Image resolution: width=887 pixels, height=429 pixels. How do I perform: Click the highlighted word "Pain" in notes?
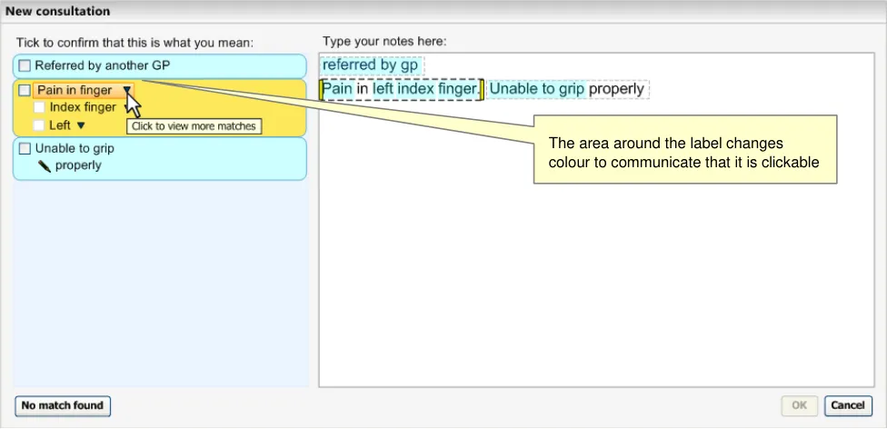[337, 89]
